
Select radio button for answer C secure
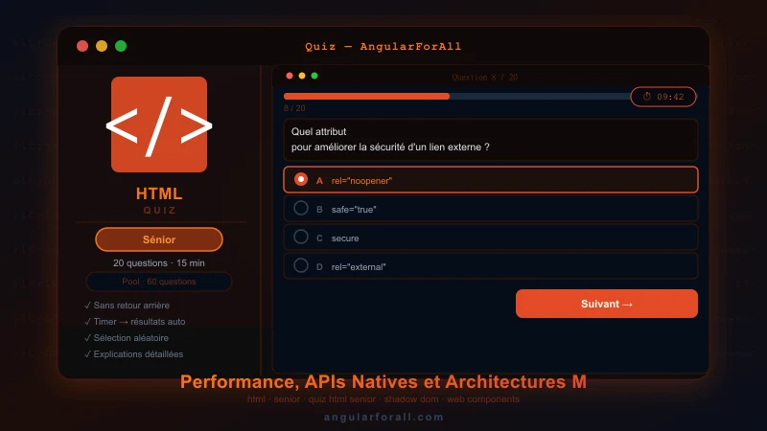[x=301, y=237]
